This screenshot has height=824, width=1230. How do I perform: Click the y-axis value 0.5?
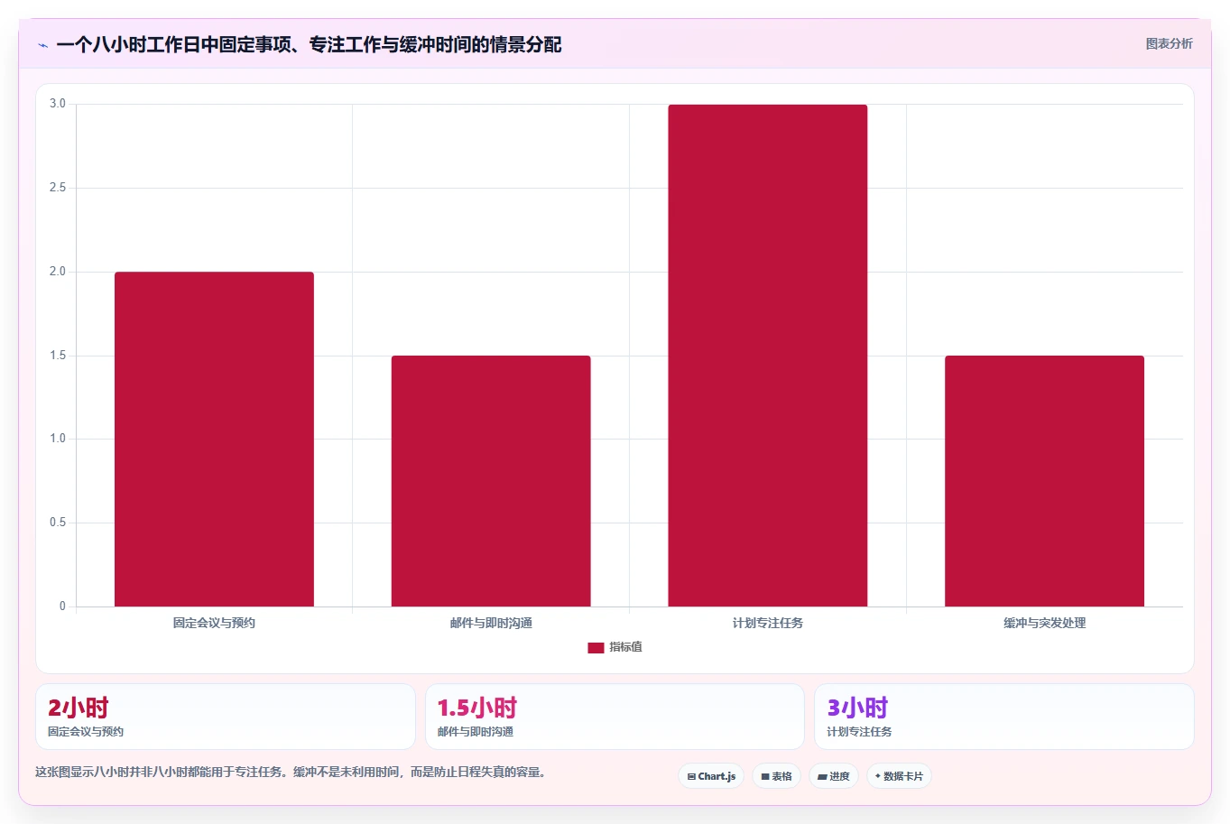pyautogui.click(x=58, y=523)
